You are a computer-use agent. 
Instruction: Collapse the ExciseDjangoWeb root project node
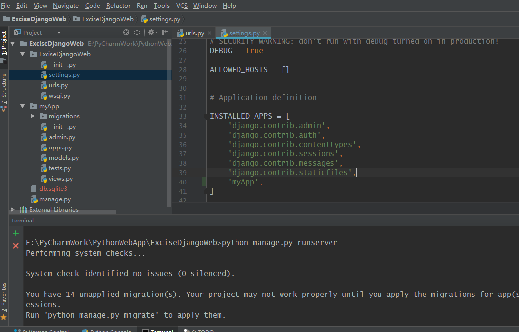(x=13, y=43)
